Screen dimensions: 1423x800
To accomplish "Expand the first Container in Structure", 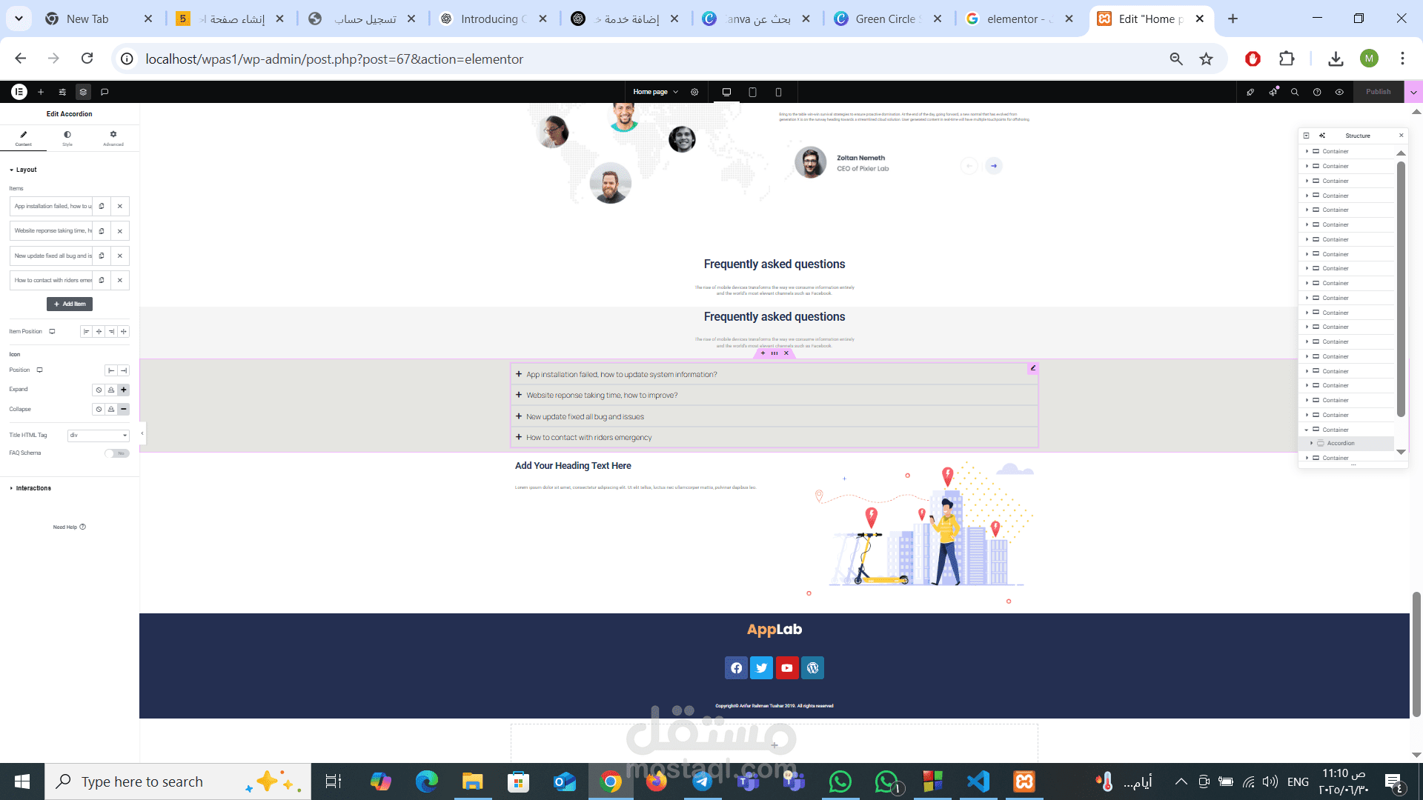I will click(1307, 151).
